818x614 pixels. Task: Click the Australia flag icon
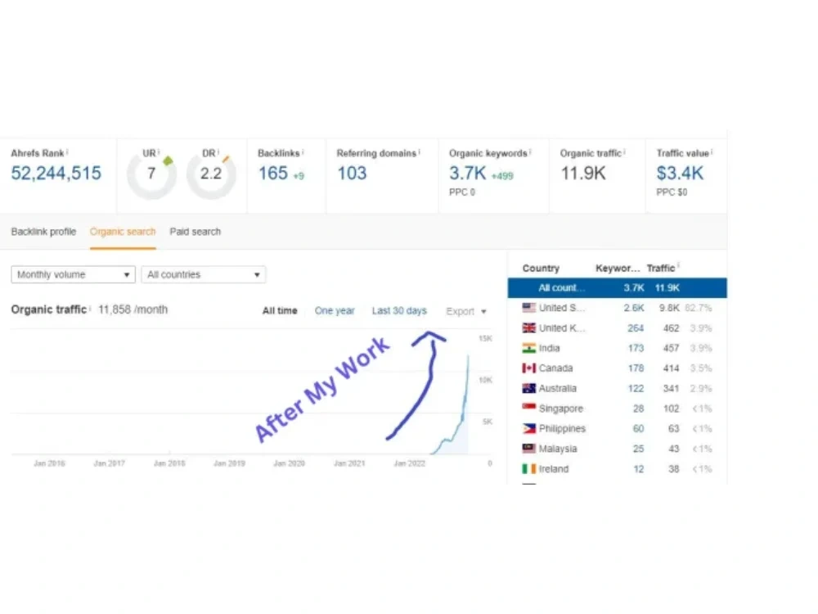(x=529, y=388)
